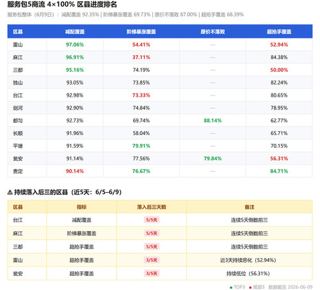
Task: Click the red value 54.41%
Action: pos(141,45)
